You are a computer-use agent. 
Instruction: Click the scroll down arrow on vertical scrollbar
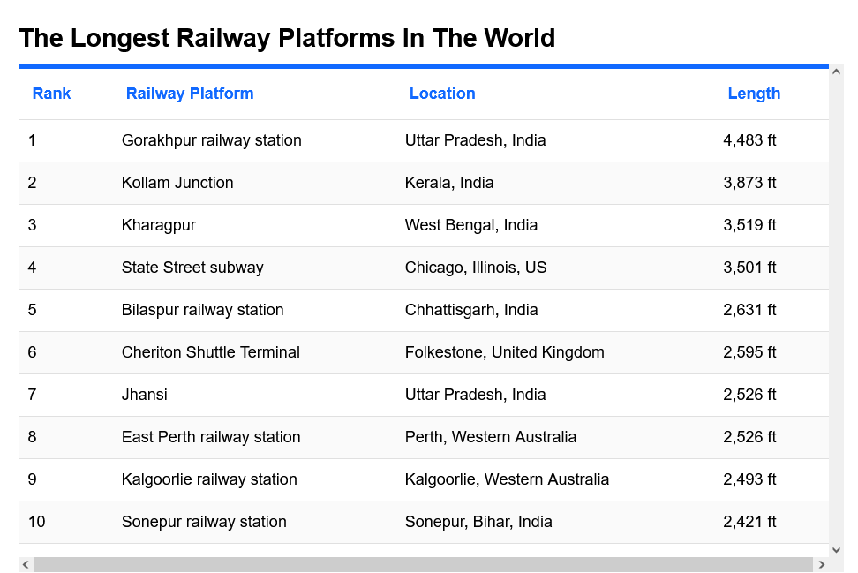[836, 549]
